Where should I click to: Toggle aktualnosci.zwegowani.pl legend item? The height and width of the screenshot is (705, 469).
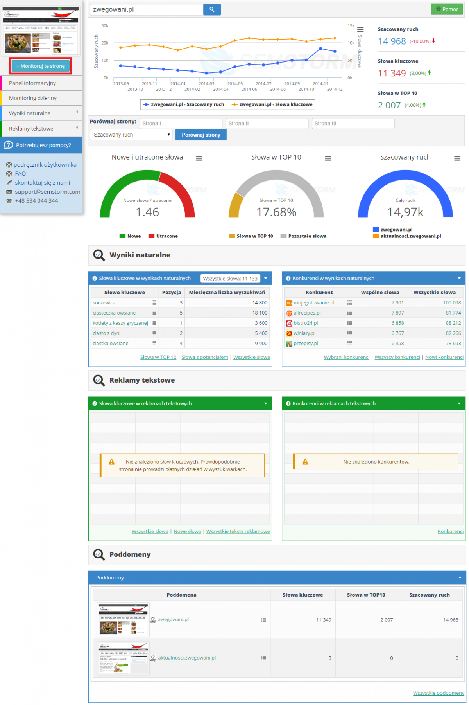(407, 236)
